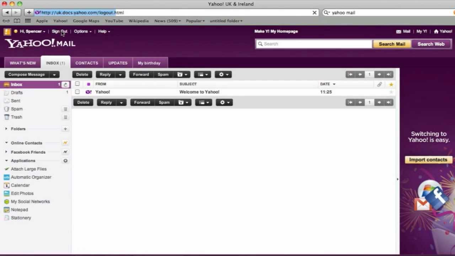Open the Compose Message dropdown arrow
This screenshot has width=455, height=256.
tap(54, 75)
